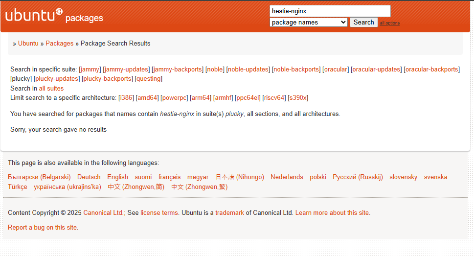The height and width of the screenshot is (257, 474).
Task: Switch page language to English
Action: tap(117, 177)
